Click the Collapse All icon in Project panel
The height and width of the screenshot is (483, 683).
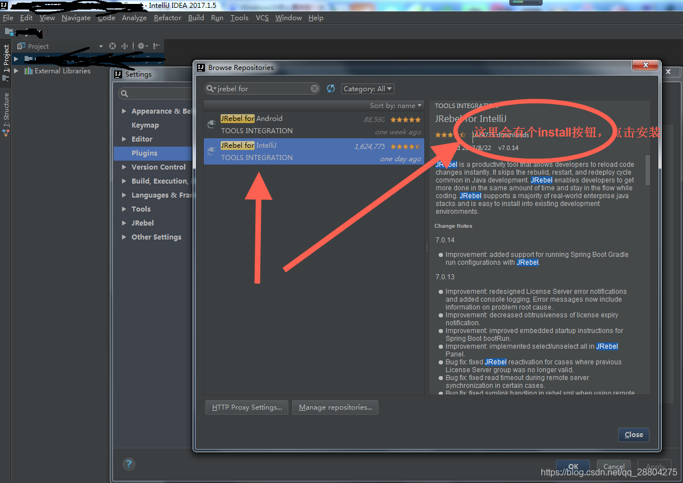[x=125, y=46]
